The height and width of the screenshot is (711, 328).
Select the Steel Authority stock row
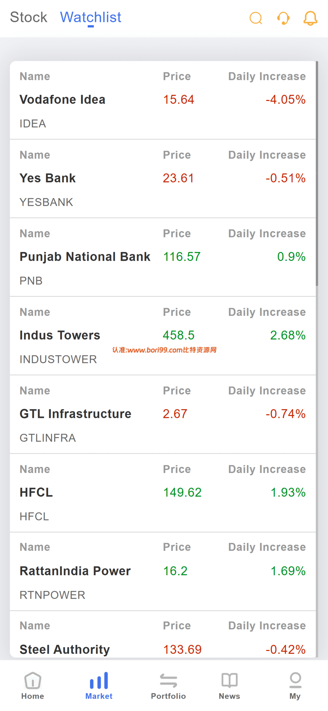pyautogui.click(x=163, y=634)
